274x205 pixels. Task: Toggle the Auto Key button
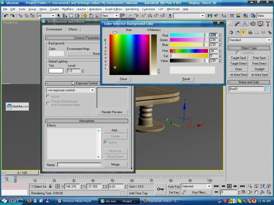point(174,186)
